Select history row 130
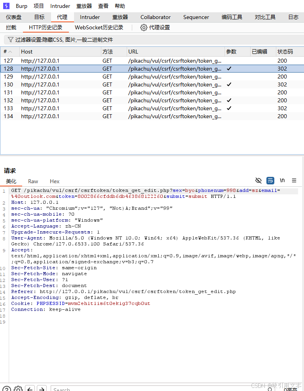This screenshot has height=391, width=304. coord(152,84)
